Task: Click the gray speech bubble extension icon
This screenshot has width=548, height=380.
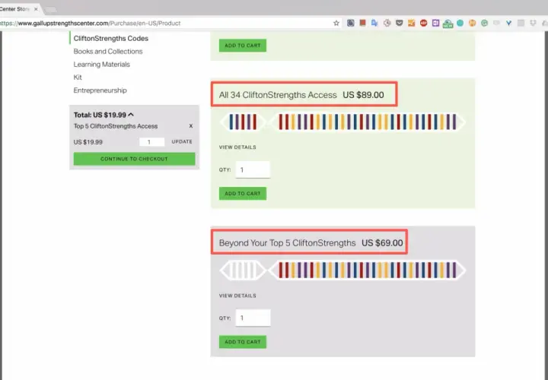Action: pos(496,23)
